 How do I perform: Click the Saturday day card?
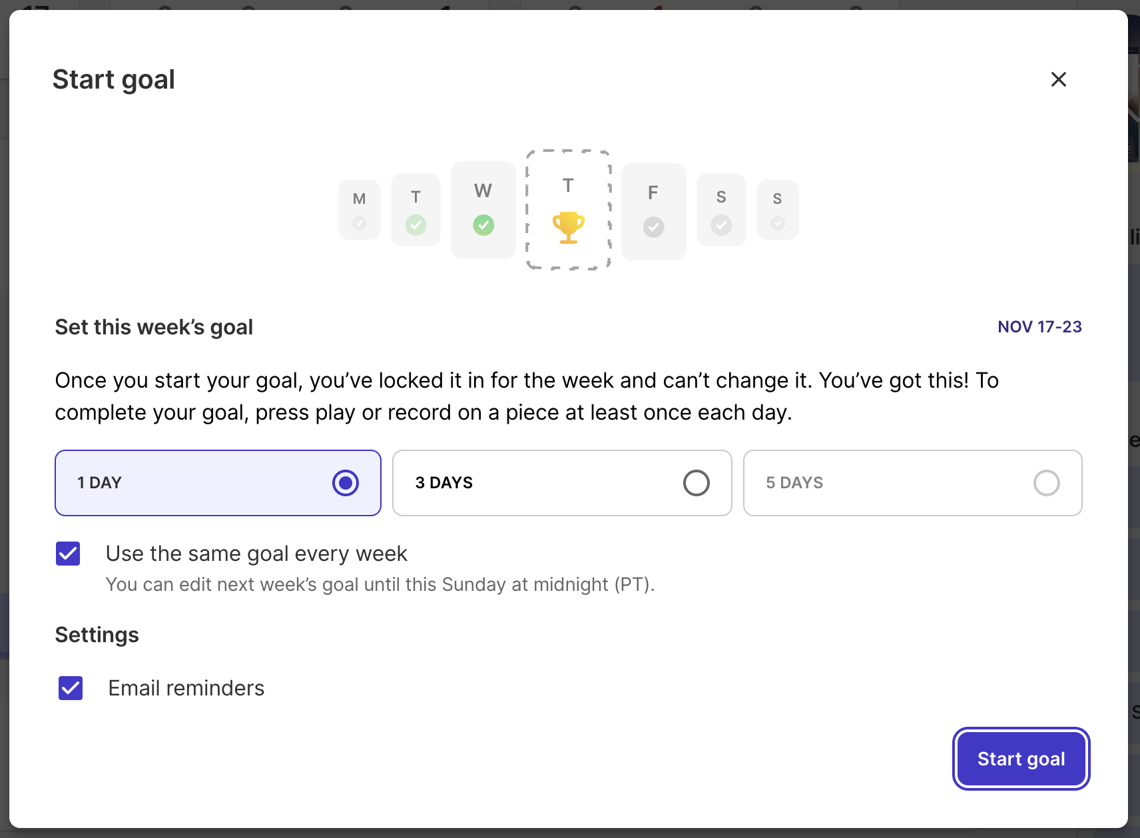click(x=721, y=210)
